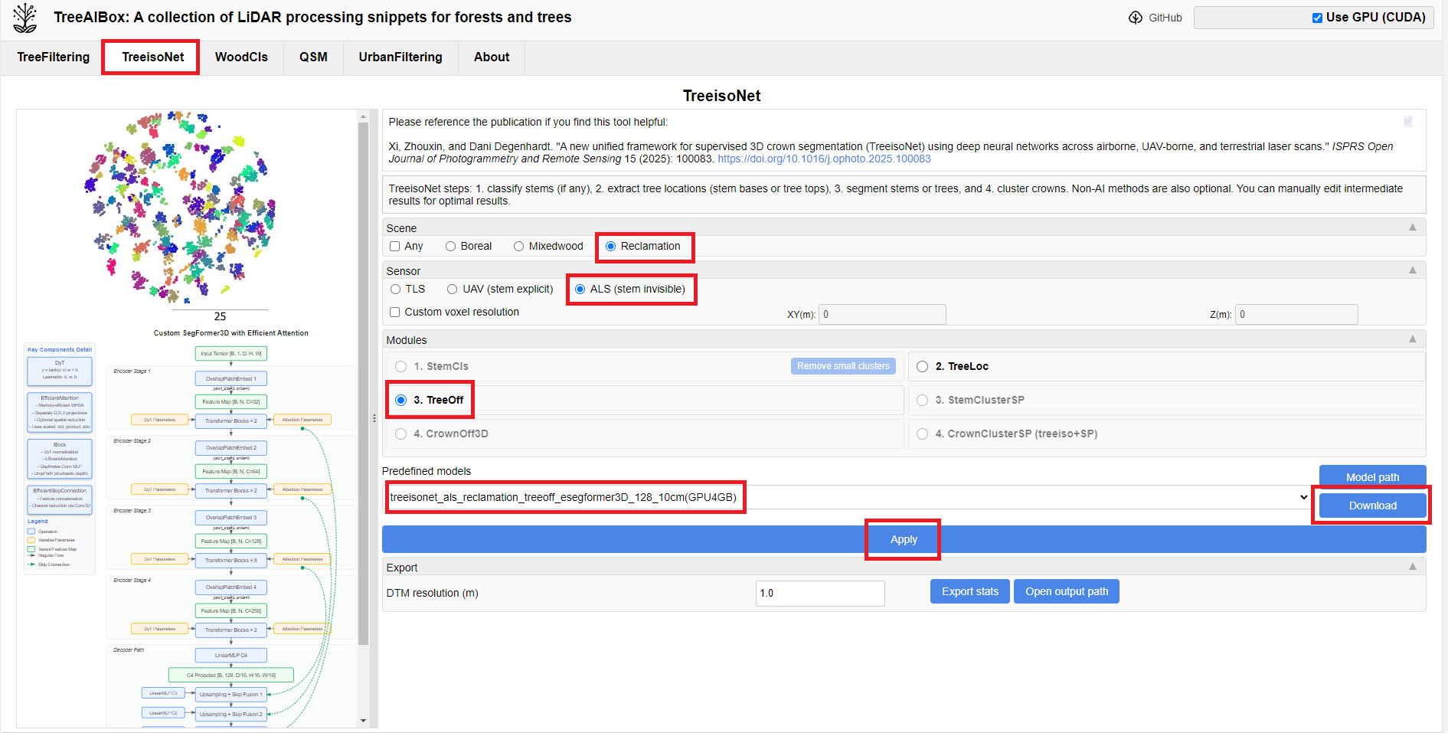Select module 4. CrownClusterSP (treeiso+SP)
Image resolution: width=1448 pixels, height=733 pixels.
pos(922,434)
